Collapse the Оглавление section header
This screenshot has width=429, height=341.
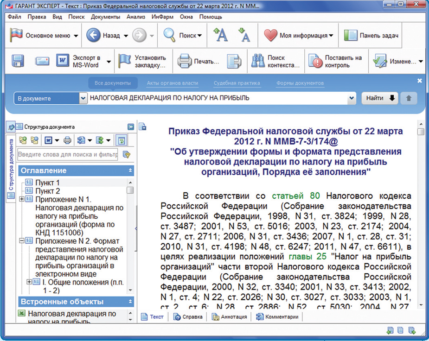point(130,171)
